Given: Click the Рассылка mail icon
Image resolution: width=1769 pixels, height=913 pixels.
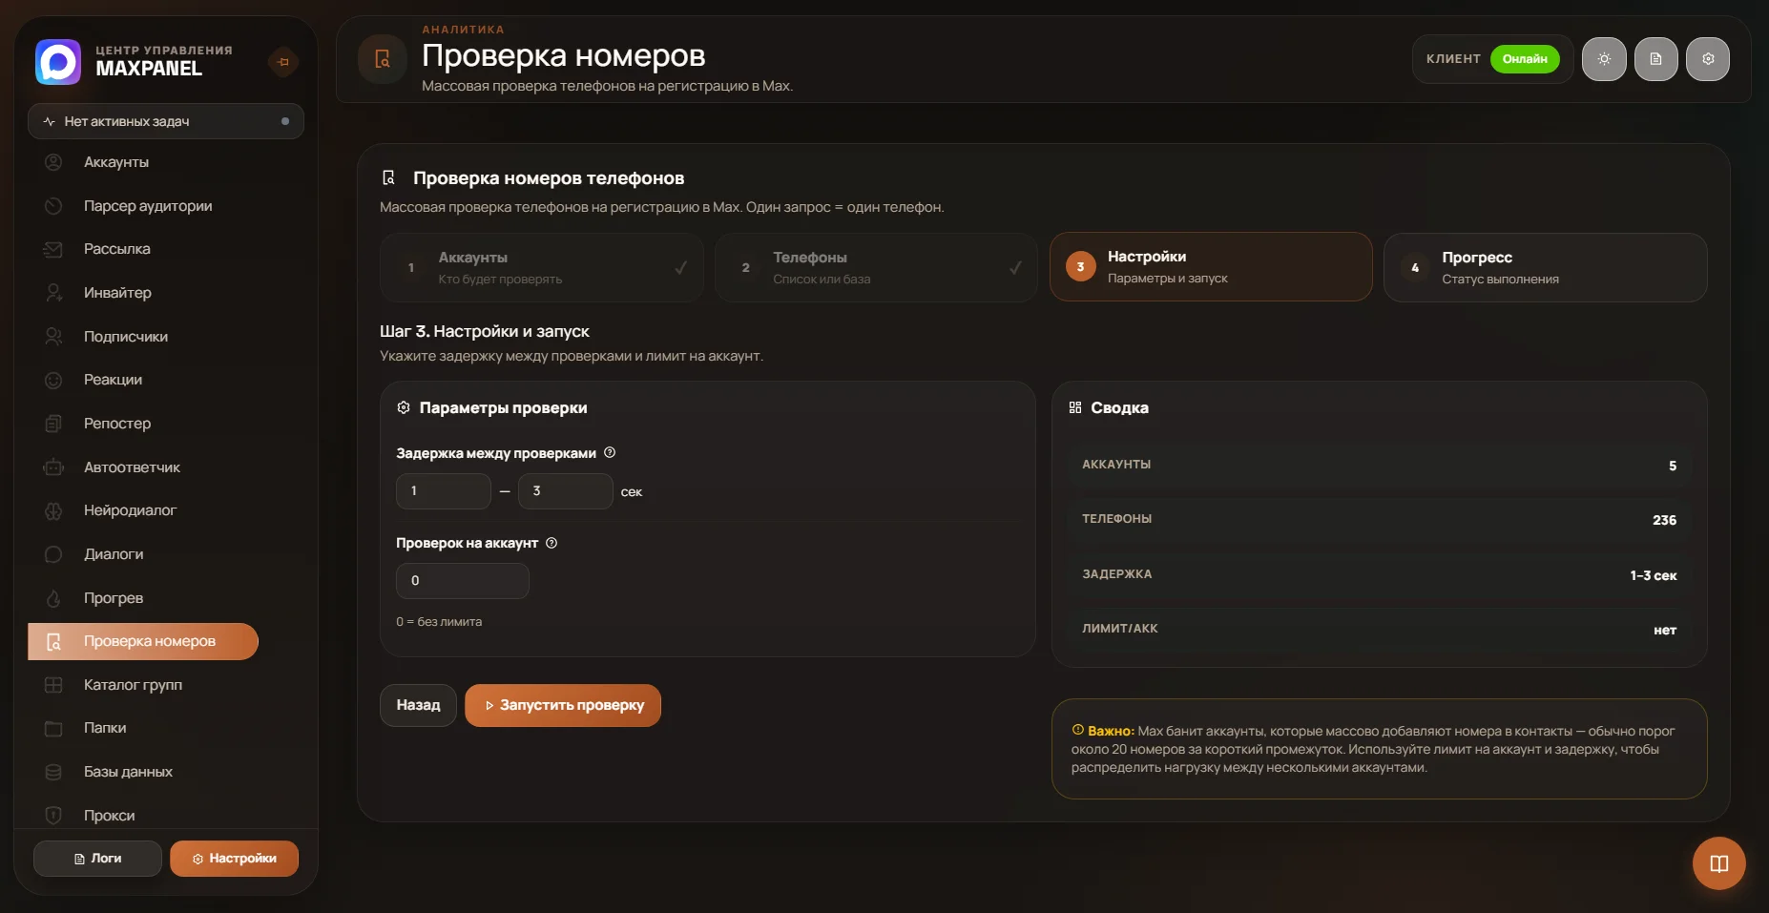Looking at the screenshot, I should 53,249.
